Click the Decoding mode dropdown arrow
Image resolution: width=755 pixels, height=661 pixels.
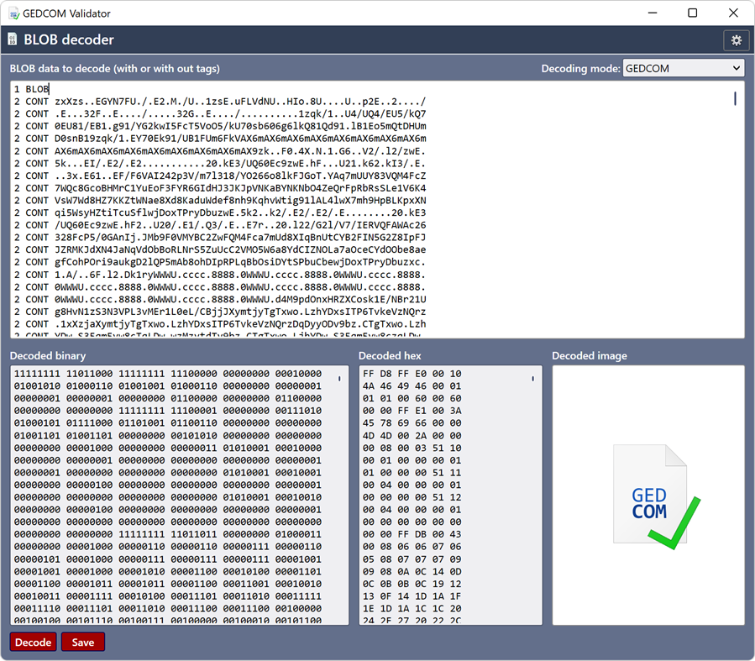[737, 68]
